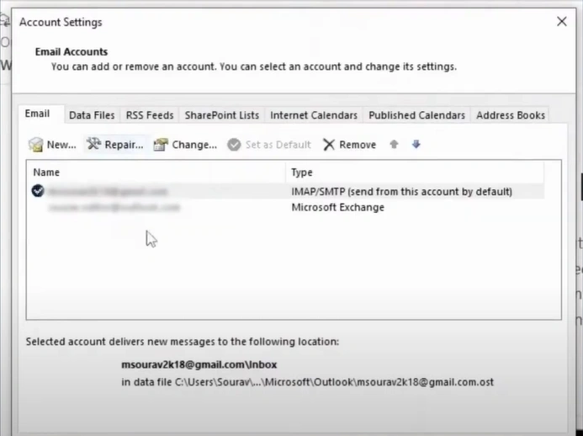This screenshot has width=583, height=436.
Task: Click the Set as Default label
Action: pos(278,145)
